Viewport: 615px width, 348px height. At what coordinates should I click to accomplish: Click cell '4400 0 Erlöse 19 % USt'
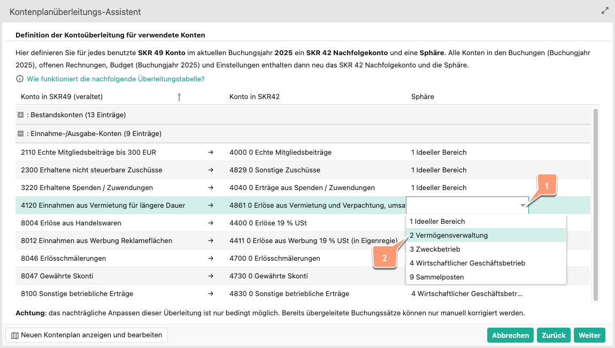click(268, 223)
